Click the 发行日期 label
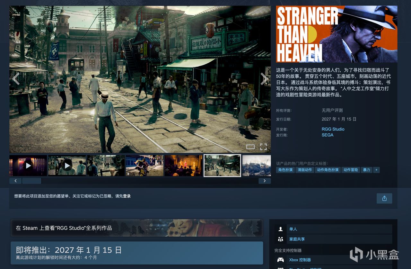411x269 pixels. point(284,119)
